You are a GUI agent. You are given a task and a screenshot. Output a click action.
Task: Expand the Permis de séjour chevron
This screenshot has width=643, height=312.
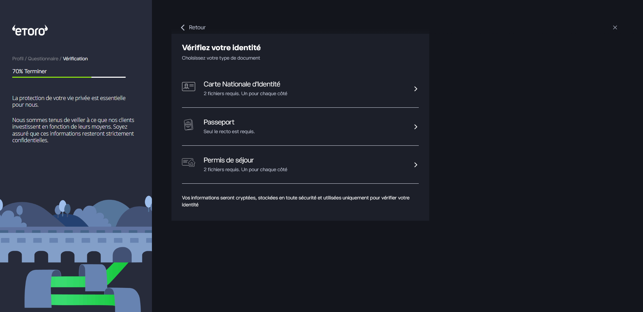click(415, 165)
